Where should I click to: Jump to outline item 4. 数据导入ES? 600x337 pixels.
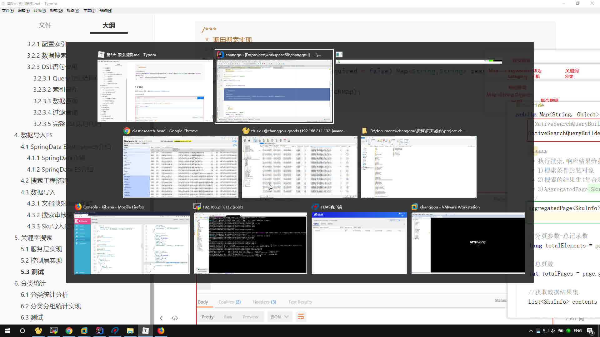[33, 135]
